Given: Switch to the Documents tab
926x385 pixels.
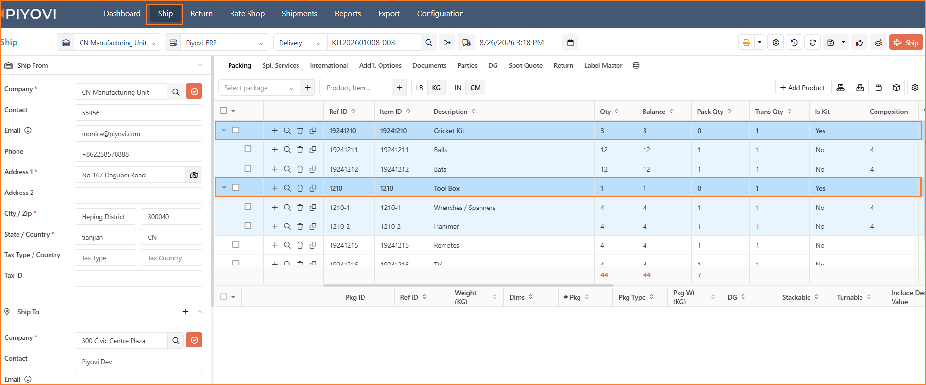Looking at the screenshot, I should (x=429, y=65).
